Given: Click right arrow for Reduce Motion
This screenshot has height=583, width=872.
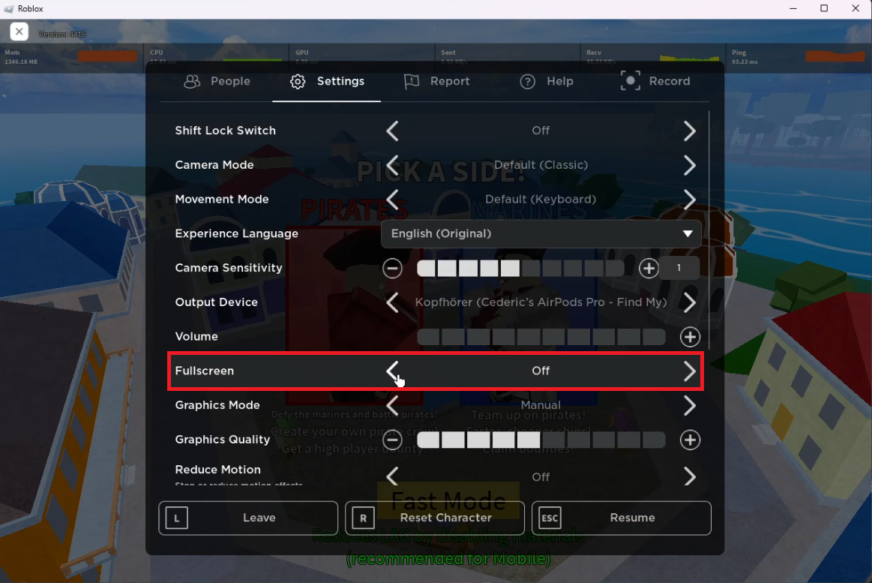Looking at the screenshot, I should click(x=690, y=476).
